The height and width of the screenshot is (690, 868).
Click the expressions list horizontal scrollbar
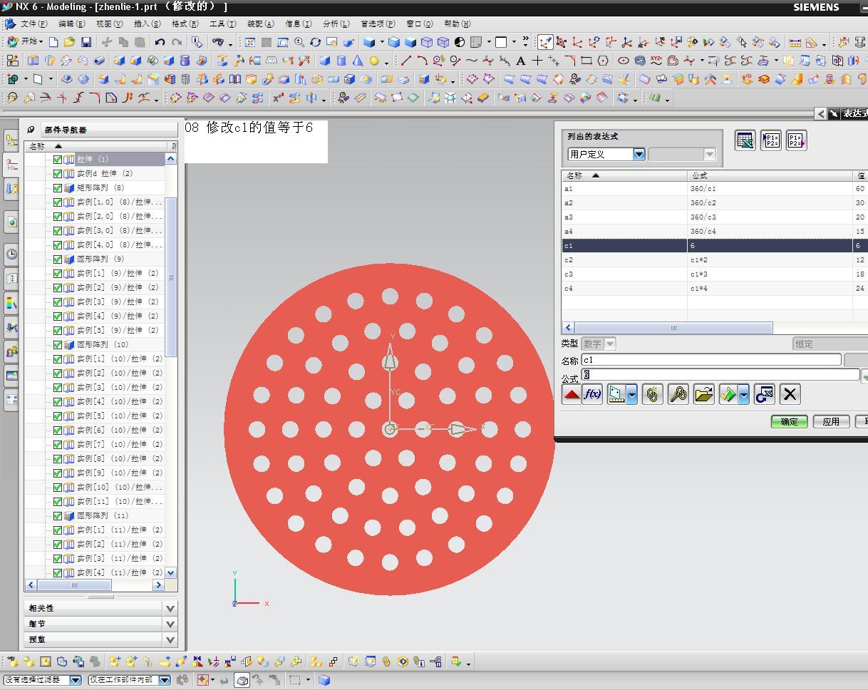[x=673, y=328]
